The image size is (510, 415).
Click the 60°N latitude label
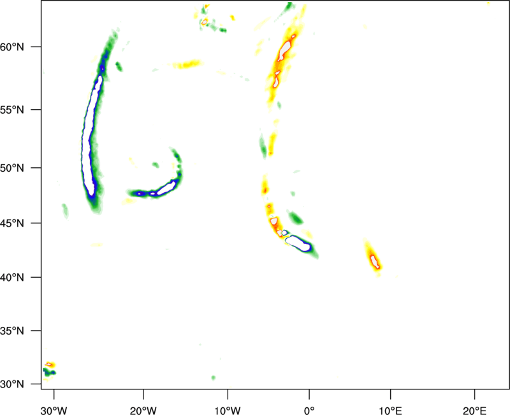coord(12,47)
